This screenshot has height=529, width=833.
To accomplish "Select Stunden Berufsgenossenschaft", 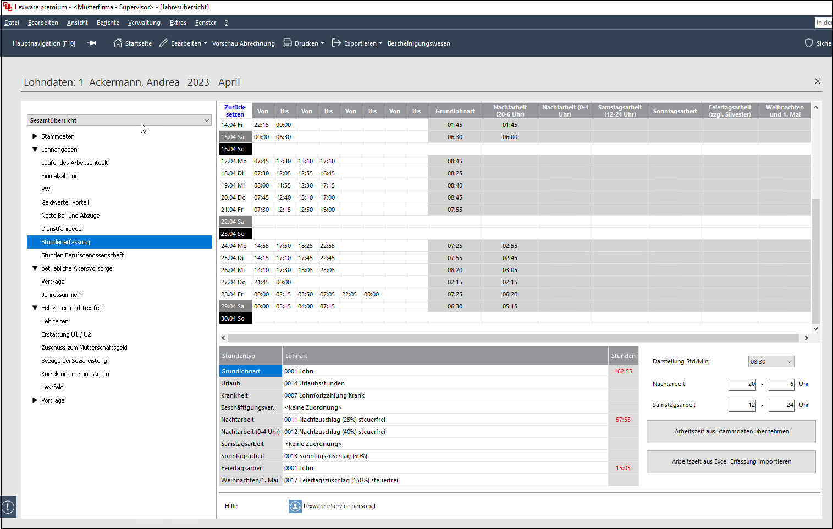I will 82,255.
